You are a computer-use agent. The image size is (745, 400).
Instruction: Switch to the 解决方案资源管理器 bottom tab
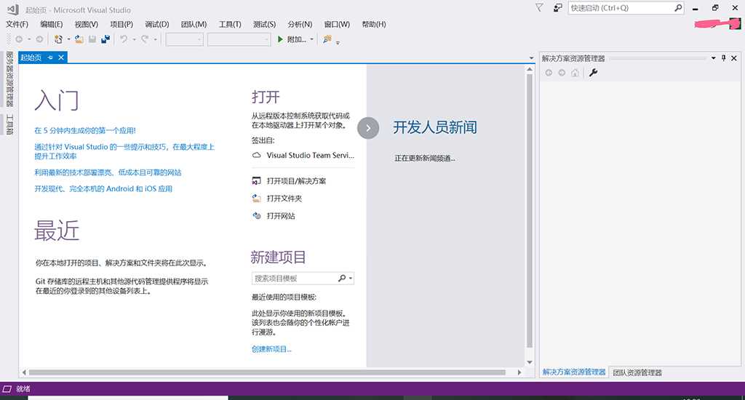(574, 372)
